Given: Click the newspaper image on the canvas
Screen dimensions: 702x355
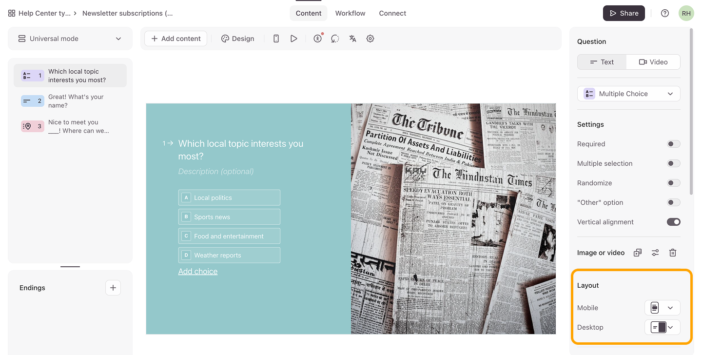Looking at the screenshot, I should (453, 218).
